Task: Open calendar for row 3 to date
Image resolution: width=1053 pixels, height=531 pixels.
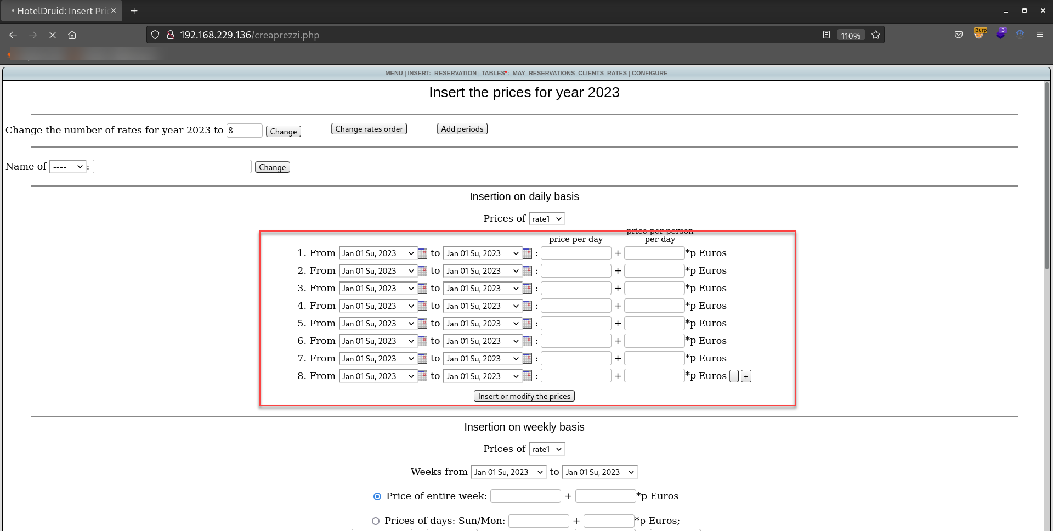Action: (527, 289)
